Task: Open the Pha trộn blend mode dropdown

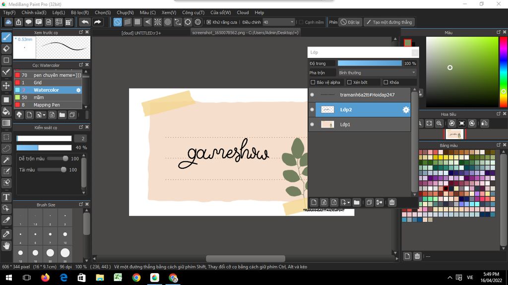Action: click(377, 73)
